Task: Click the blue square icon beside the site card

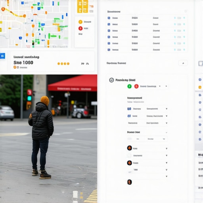Action: click(2, 56)
